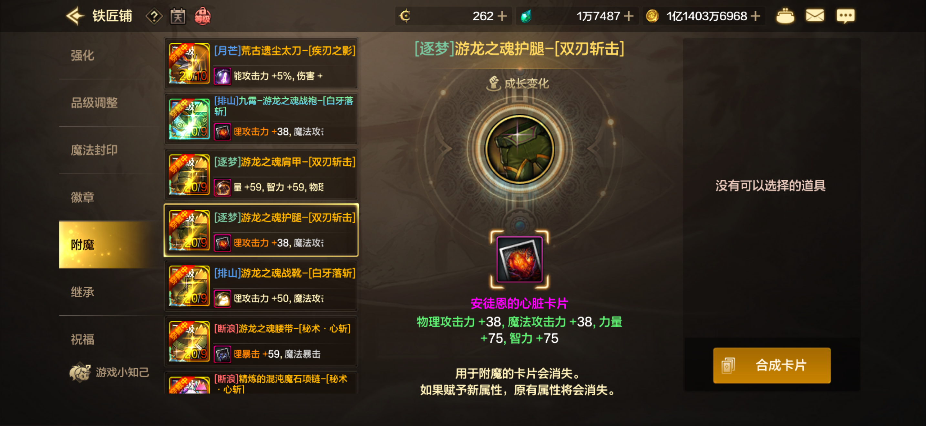
Task: Open the mail envelope icon
Action: [x=815, y=16]
